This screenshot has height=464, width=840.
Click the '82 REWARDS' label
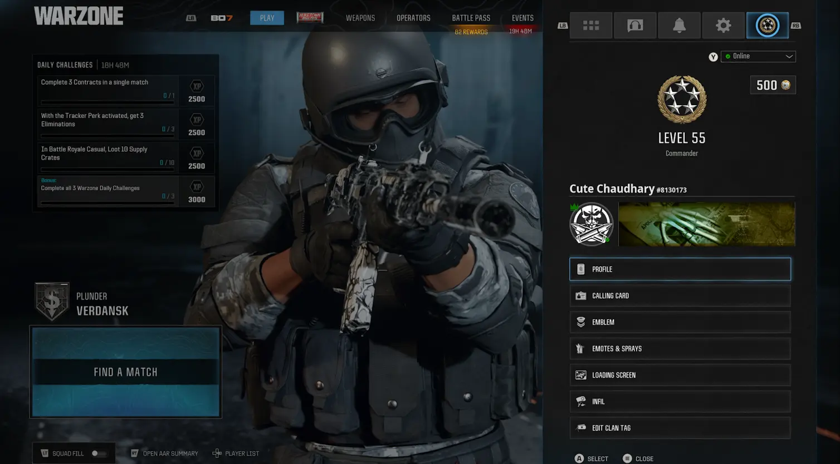tap(471, 32)
